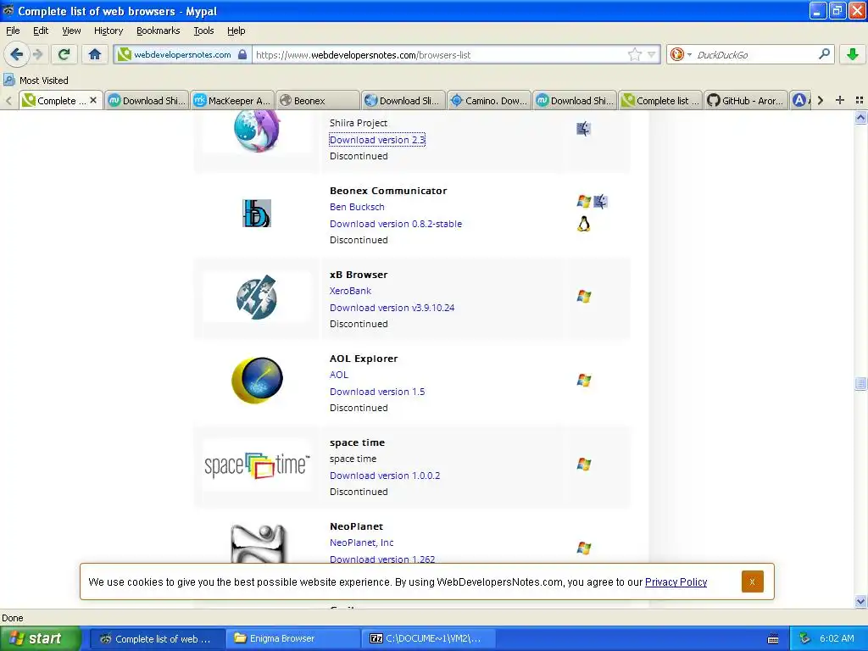Click Download version v3.9.10.24 link
868x651 pixels.
point(392,307)
